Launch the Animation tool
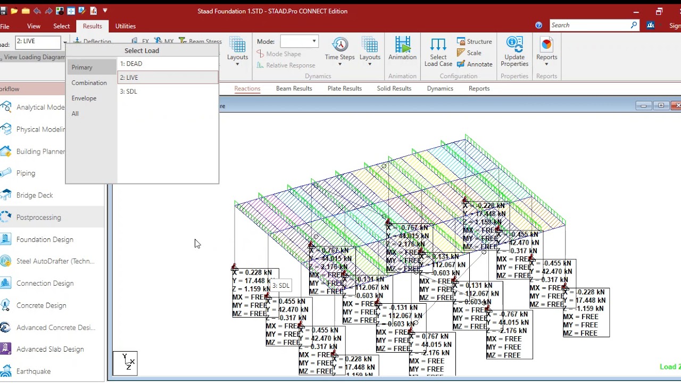This screenshot has height=383, width=681. click(x=402, y=49)
